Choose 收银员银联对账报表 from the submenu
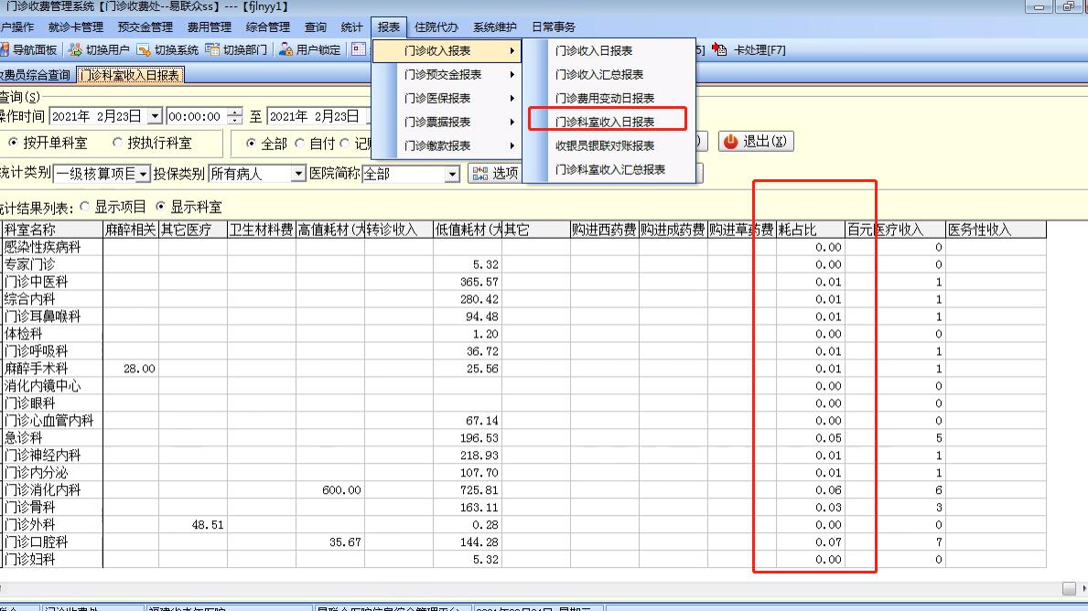This screenshot has height=611, width=1088. click(x=609, y=145)
